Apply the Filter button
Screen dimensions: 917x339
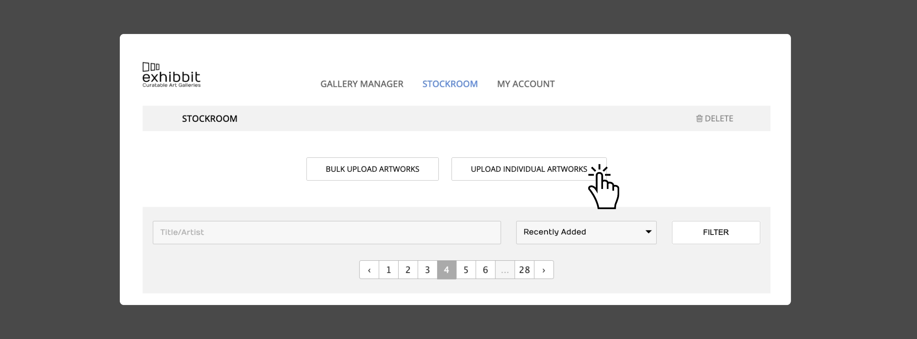point(716,232)
